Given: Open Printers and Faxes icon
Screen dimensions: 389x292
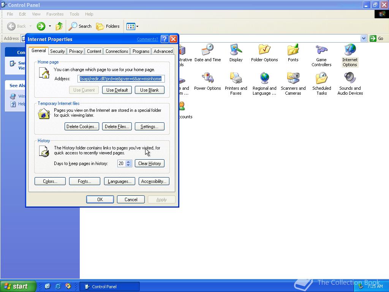Looking at the screenshot, I should click(236, 84).
